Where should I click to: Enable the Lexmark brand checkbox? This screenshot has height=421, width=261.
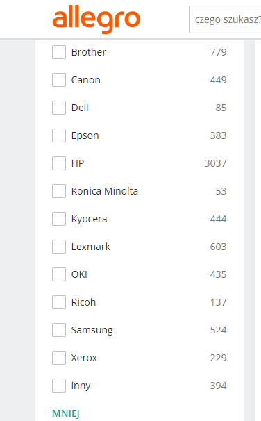59,247
